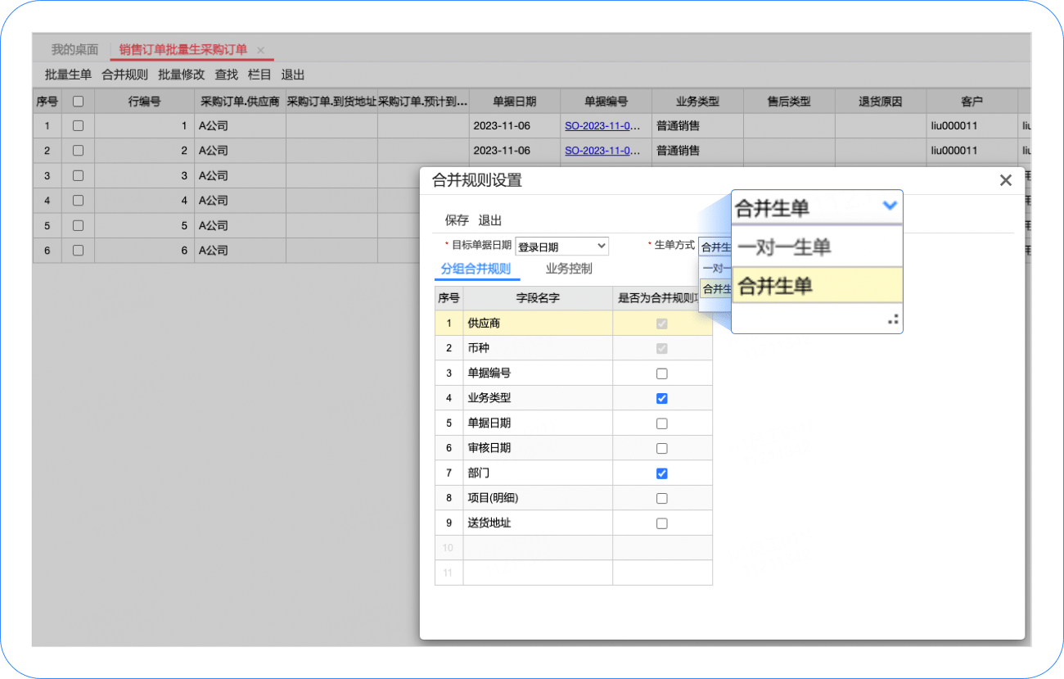Viewport: 1064px width, 679px height.
Task: Click A公司 cell in row 1
Action: tap(240, 126)
